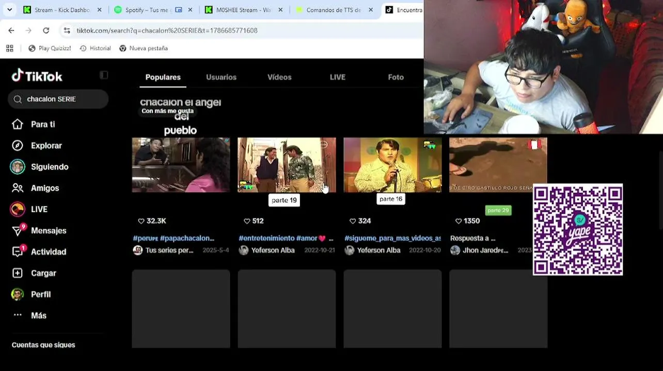The width and height of the screenshot is (663, 371).
Task: Like the video with 512 likes
Action: click(x=247, y=221)
